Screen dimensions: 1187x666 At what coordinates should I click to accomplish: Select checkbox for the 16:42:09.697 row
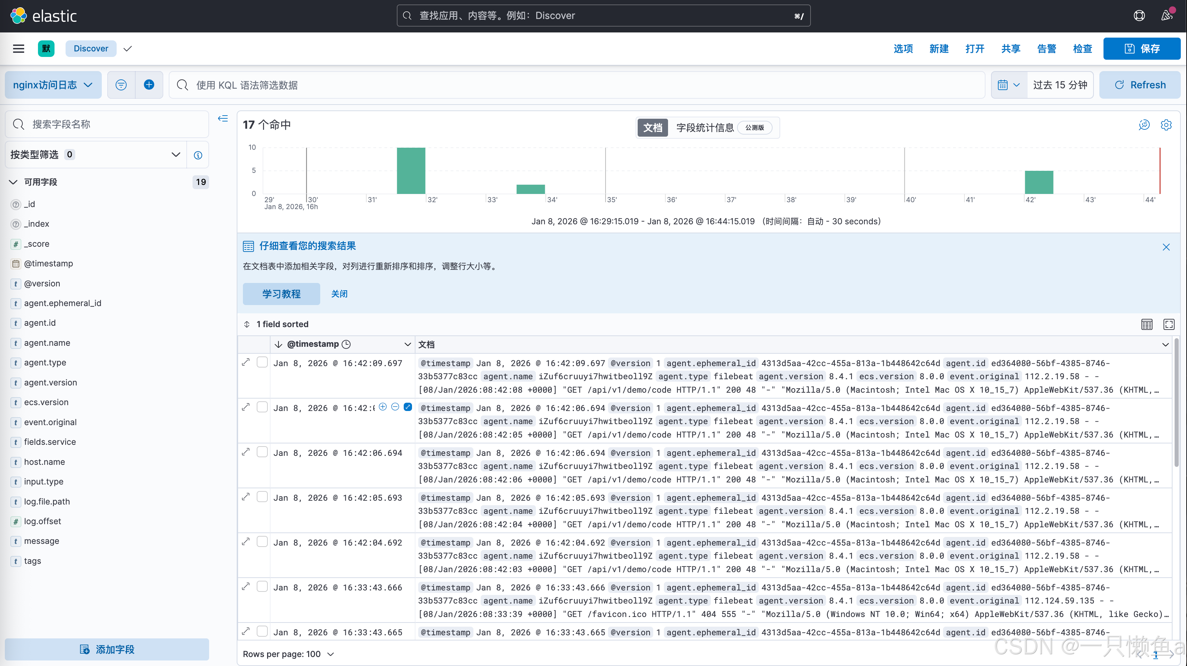click(262, 363)
